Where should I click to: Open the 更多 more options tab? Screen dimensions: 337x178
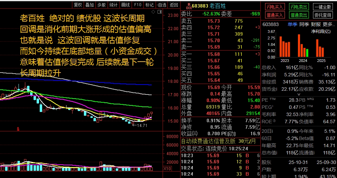pyautogui.click(x=328, y=24)
